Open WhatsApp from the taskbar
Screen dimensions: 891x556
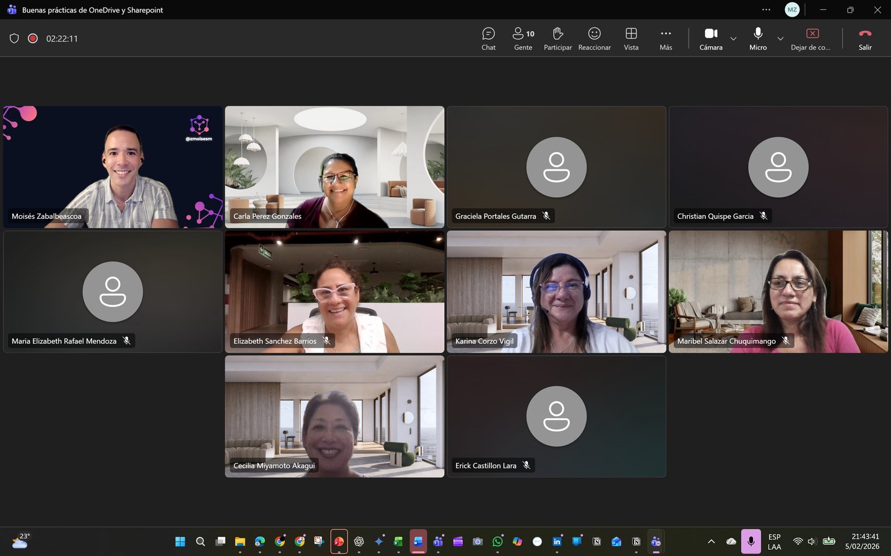497,542
